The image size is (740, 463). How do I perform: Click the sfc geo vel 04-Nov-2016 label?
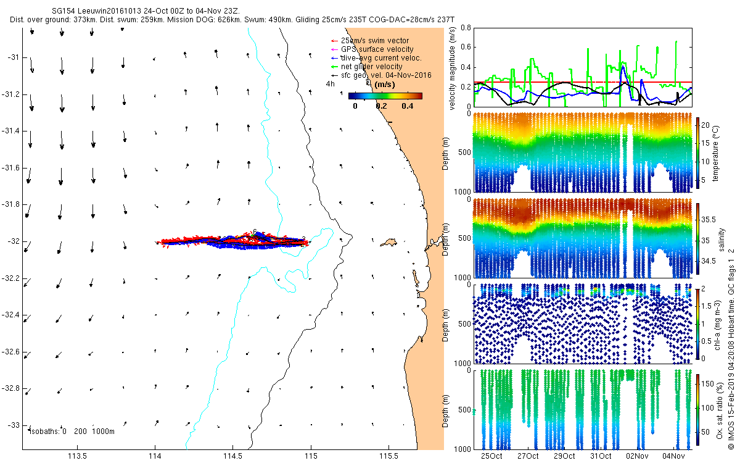click(x=386, y=75)
